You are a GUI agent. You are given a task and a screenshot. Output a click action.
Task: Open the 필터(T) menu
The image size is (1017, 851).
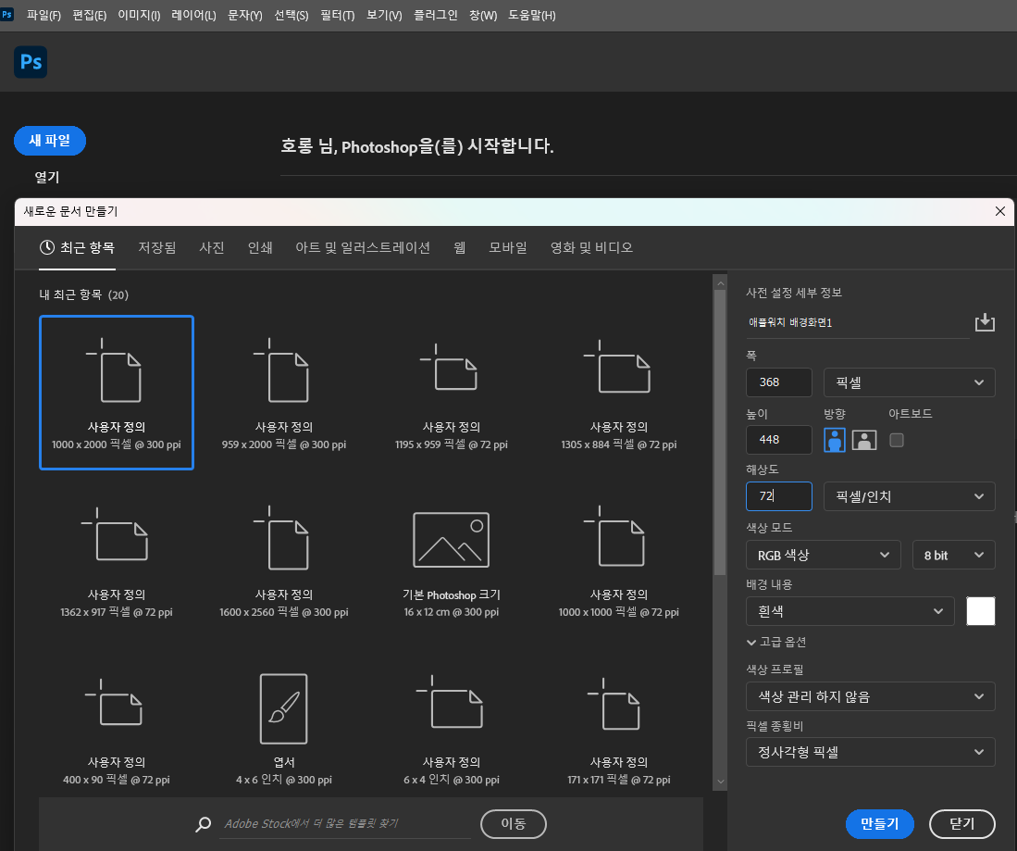coord(337,15)
